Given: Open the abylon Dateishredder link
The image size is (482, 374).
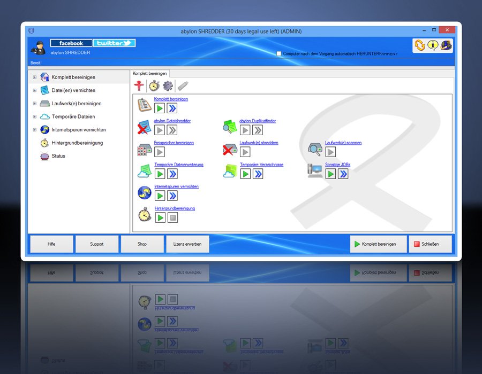Looking at the screenshot, I should pyautogui.click(x=172, y=121).
